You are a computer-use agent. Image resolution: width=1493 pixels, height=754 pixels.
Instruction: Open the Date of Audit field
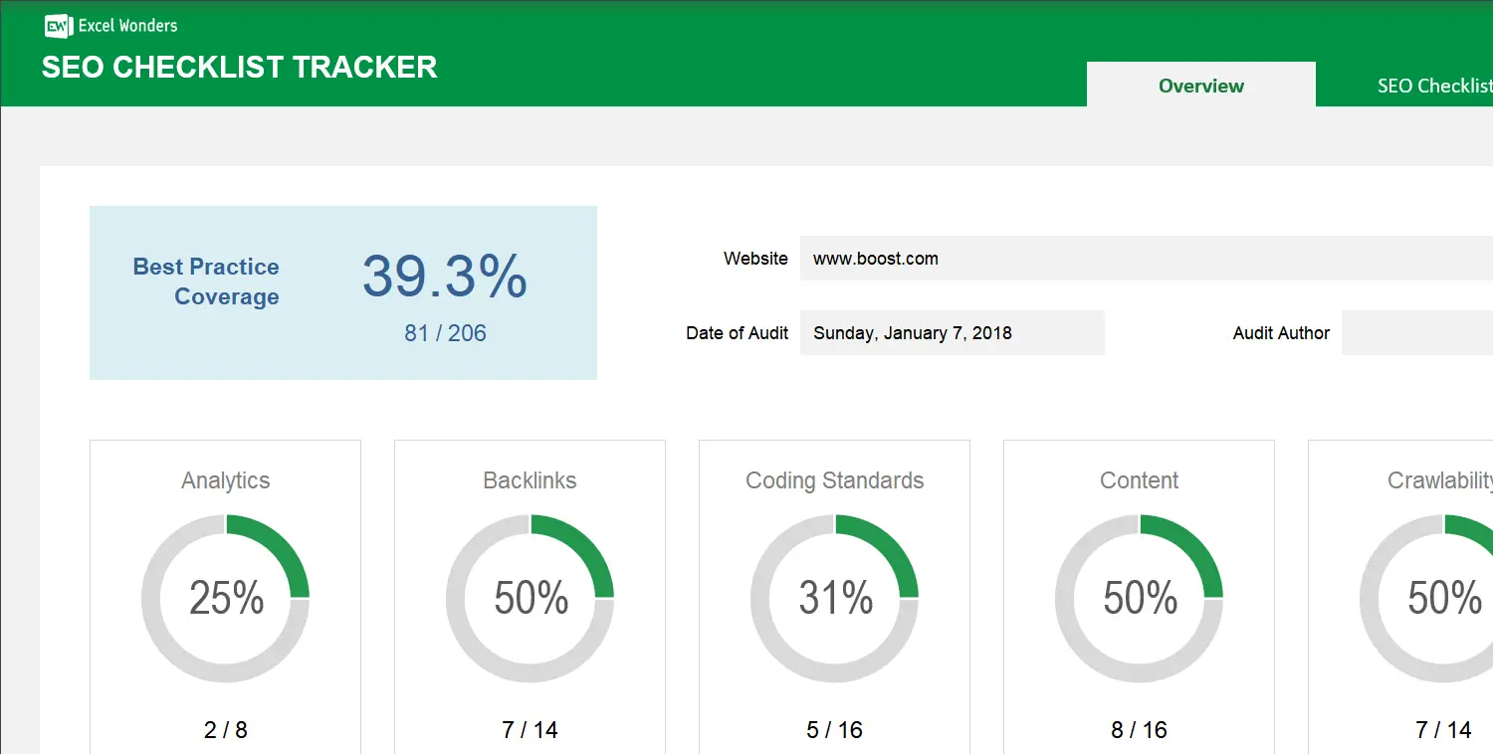(952, 332)
